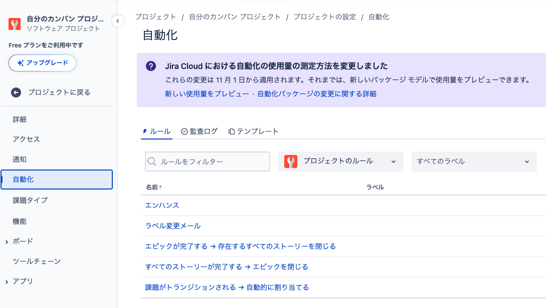Switch to the テンプレート tab
The image size is (546, 308).
253,131
